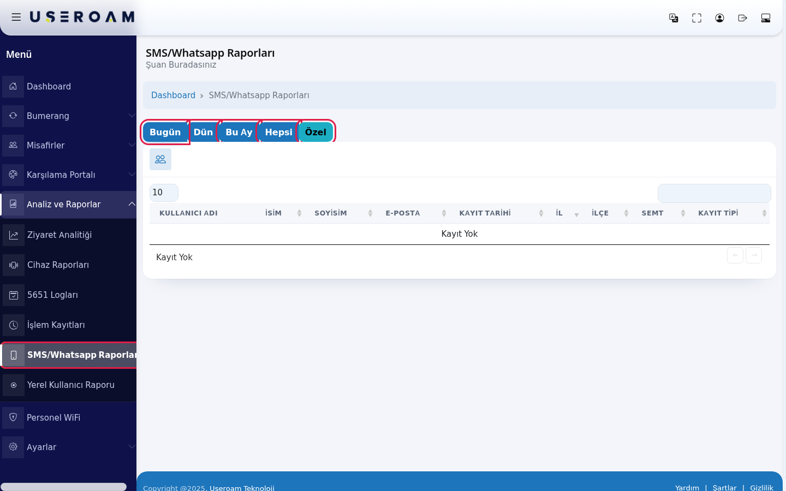Click the Şartlar footer link

click(x=724, y=487)
